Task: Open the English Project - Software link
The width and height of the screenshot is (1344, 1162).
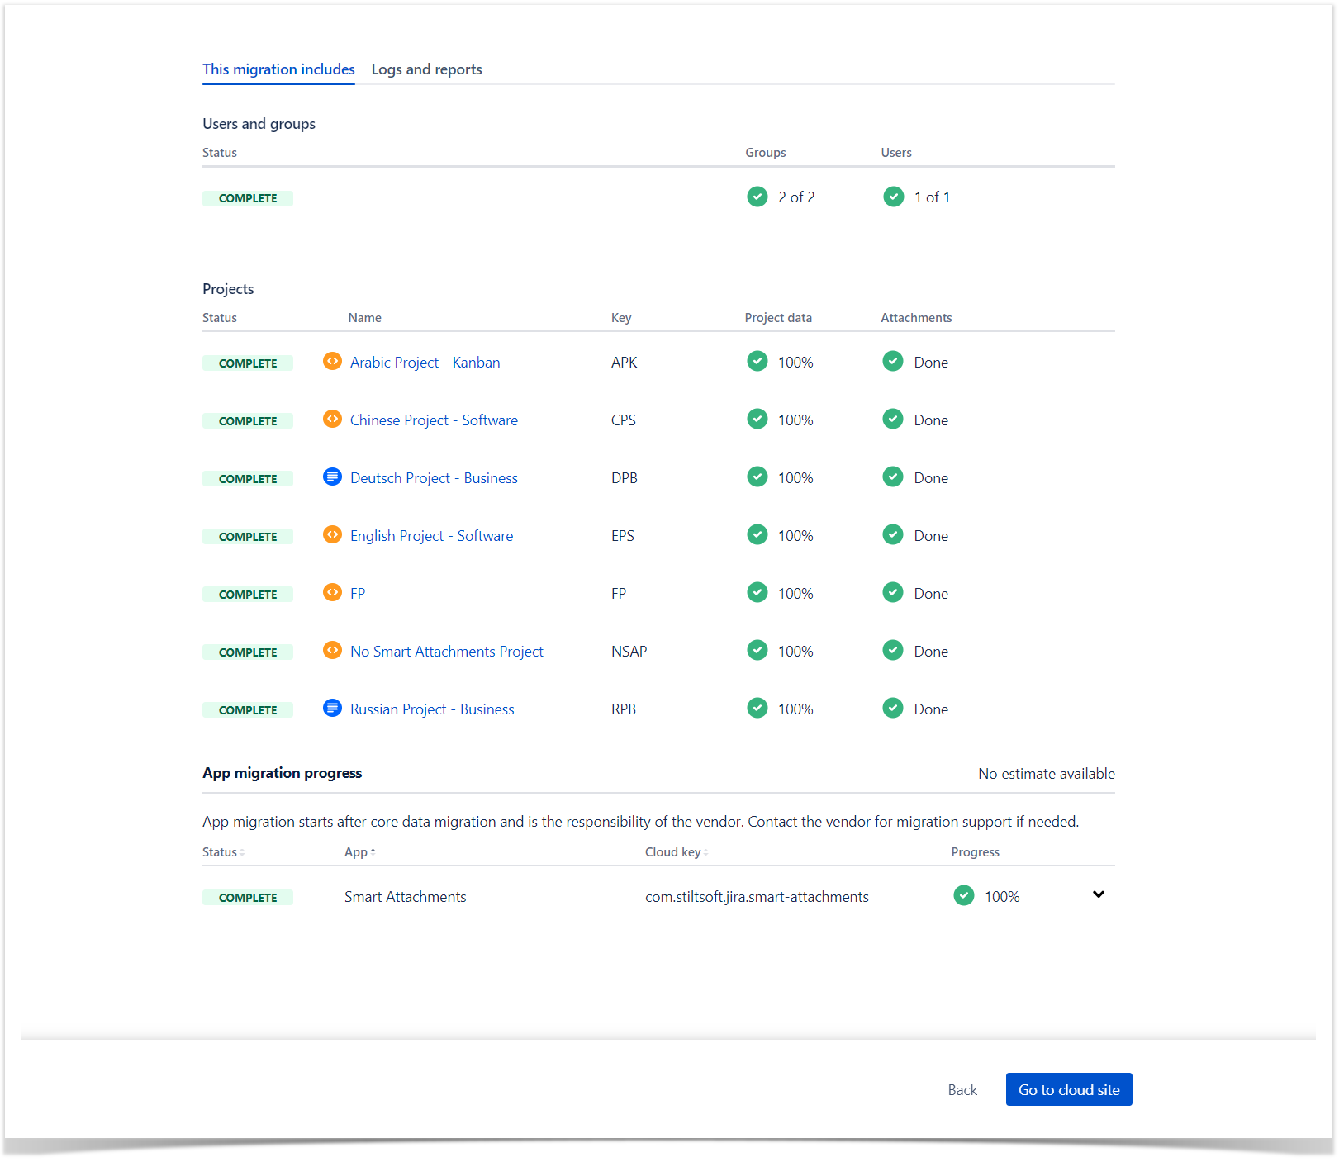Action: 431,536
